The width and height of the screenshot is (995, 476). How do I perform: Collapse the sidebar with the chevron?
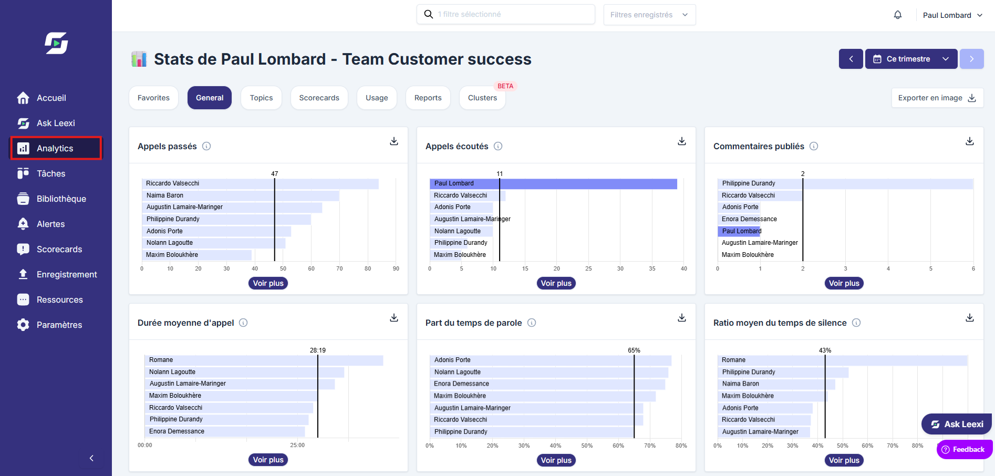click(91, 458)
